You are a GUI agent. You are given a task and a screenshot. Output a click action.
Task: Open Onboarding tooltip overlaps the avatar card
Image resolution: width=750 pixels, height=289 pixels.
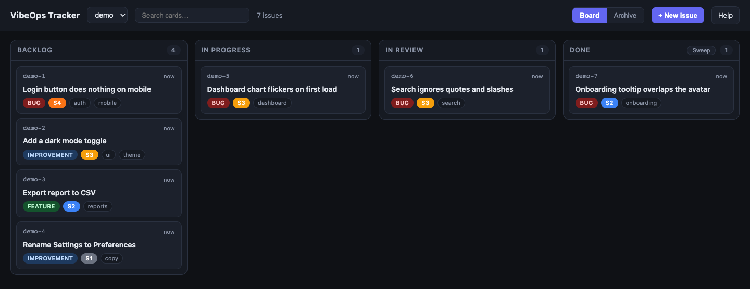651,90
